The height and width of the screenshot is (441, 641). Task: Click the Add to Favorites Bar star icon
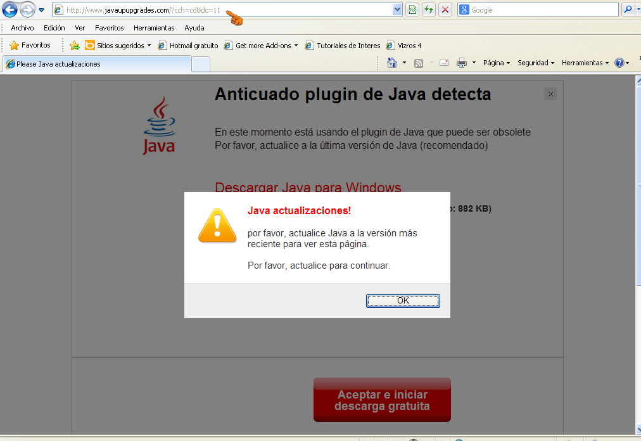tap(75, 46)
